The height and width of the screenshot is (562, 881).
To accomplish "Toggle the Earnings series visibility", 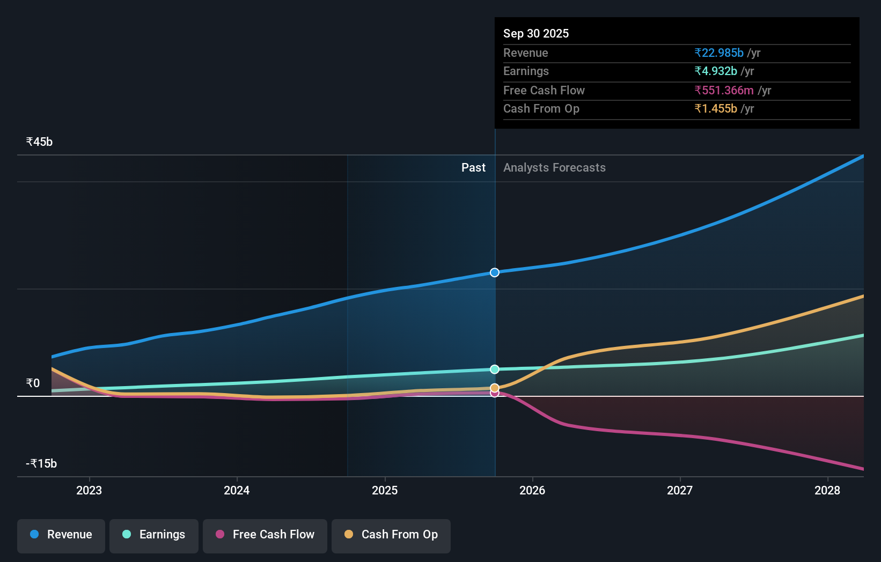I will pos(154,535).
